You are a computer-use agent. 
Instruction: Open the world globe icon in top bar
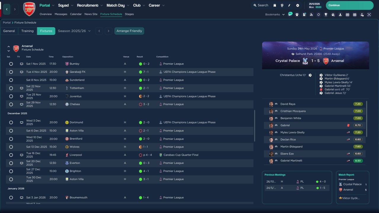282,5
